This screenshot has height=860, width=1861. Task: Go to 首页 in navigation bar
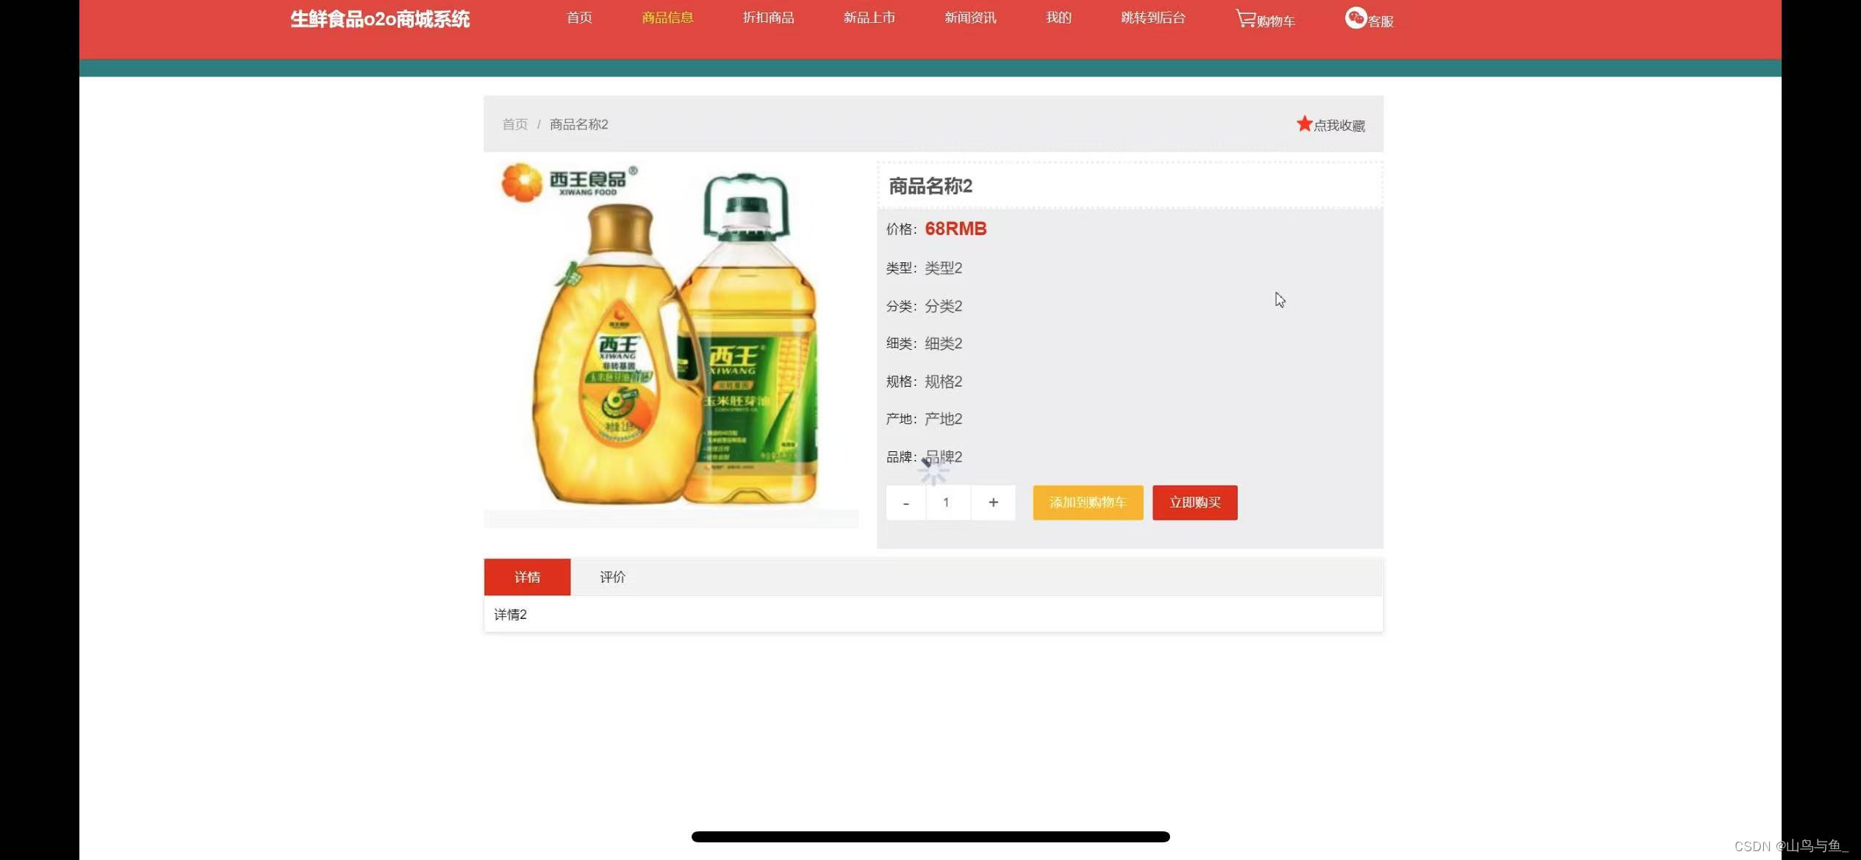click(x=579, y=18)
